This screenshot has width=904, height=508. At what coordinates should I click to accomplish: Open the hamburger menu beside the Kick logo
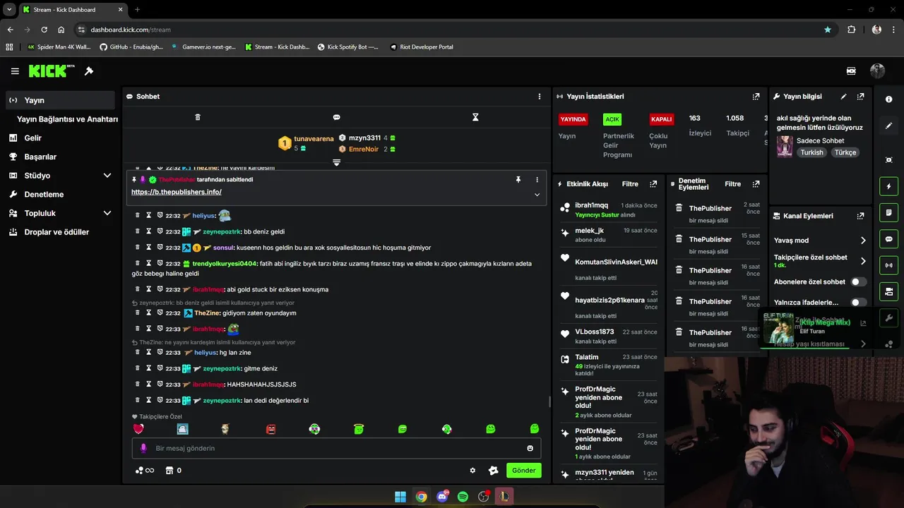(x=15, y=71)
